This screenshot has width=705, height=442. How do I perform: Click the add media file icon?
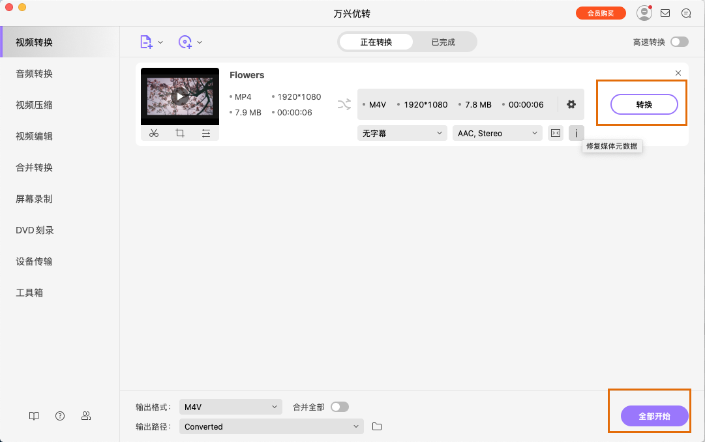145,41
